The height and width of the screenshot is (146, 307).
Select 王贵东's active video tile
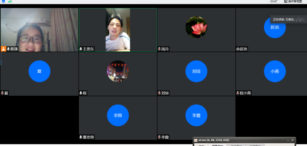(118, 30)
